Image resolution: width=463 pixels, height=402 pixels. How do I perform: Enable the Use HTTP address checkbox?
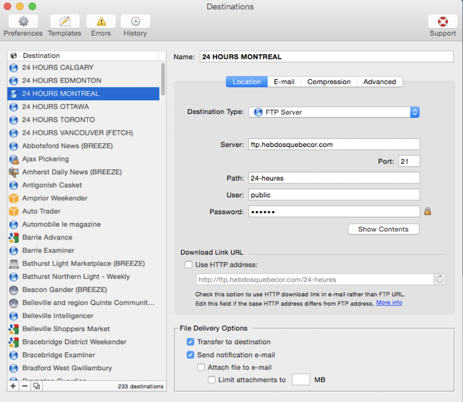[x=188, y=265]
